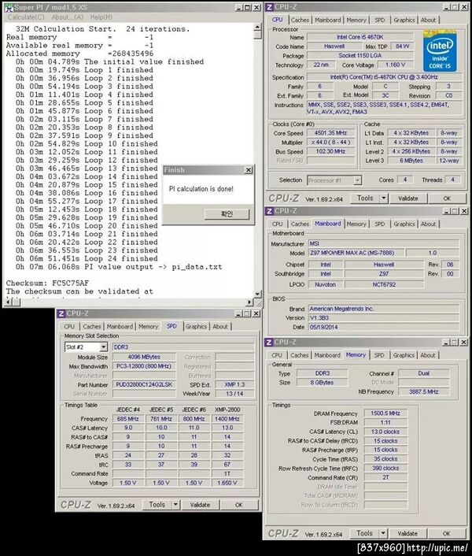The width and height of the screenshot is (472, 556).
Task: Switch to Memory tab in Mainboard window
Action: point(356,224)
